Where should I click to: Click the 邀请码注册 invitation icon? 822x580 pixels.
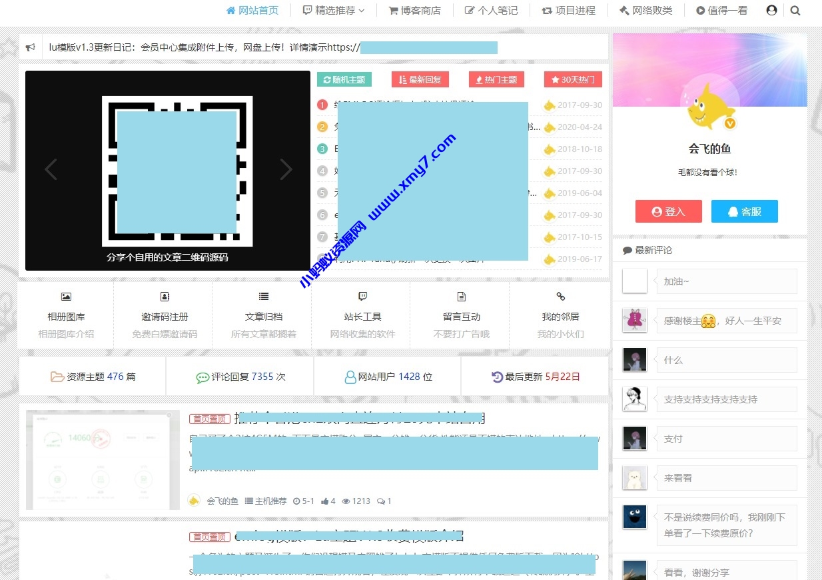coord(164,296)
